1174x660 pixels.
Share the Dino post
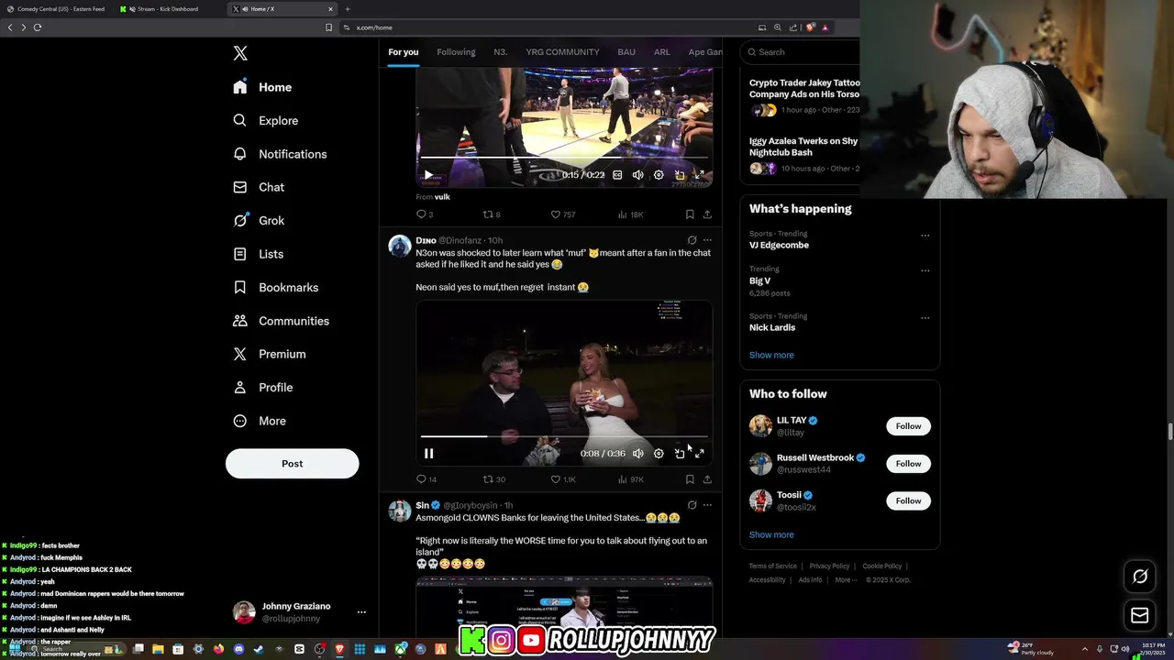(x=707, y=479)
